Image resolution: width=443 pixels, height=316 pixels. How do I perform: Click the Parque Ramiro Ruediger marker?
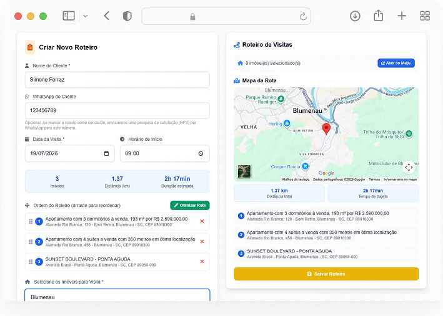pos(281,99)
